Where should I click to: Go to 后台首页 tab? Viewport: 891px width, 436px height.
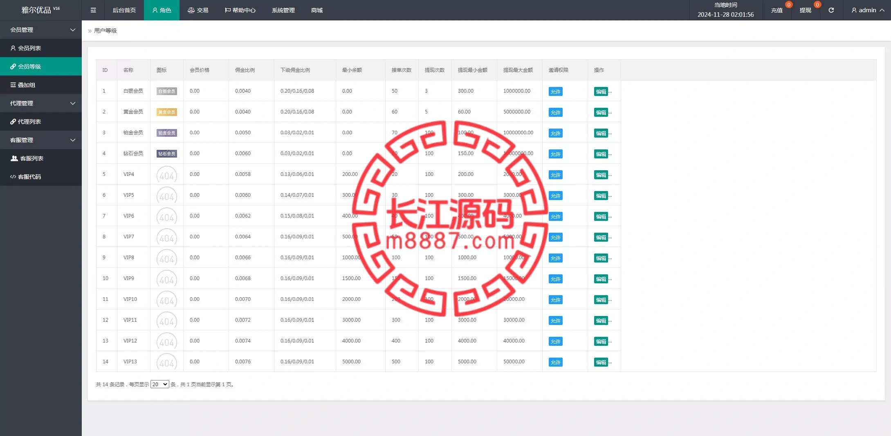(x=124, y=10)
